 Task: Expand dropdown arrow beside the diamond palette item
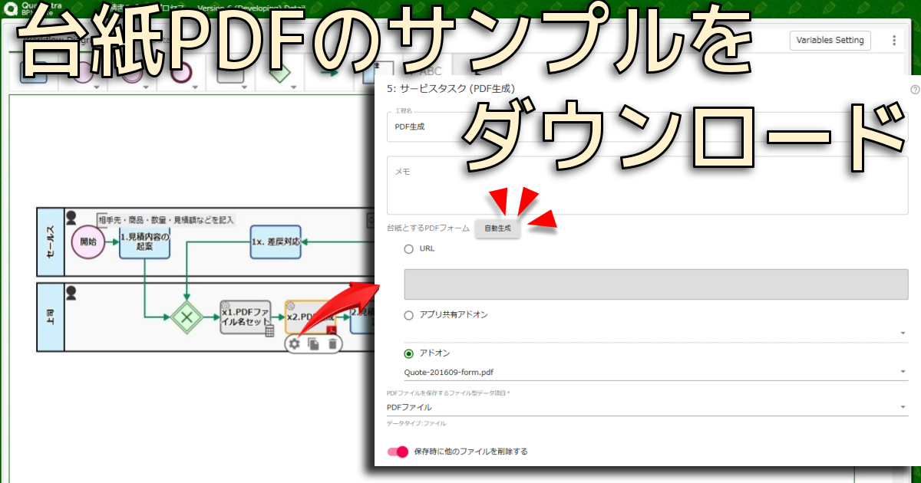(295, 87)
